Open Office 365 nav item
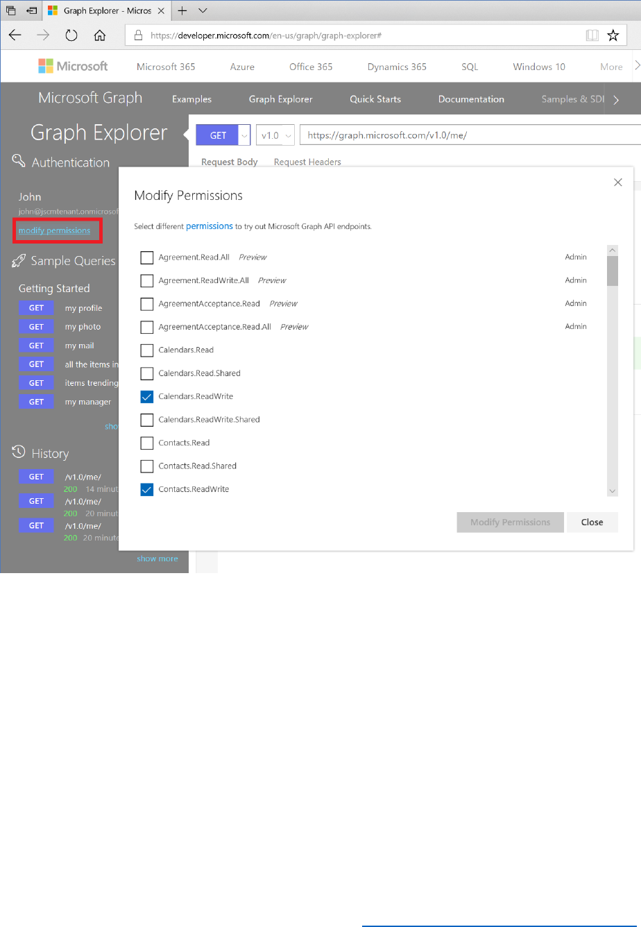 (311, 67)
